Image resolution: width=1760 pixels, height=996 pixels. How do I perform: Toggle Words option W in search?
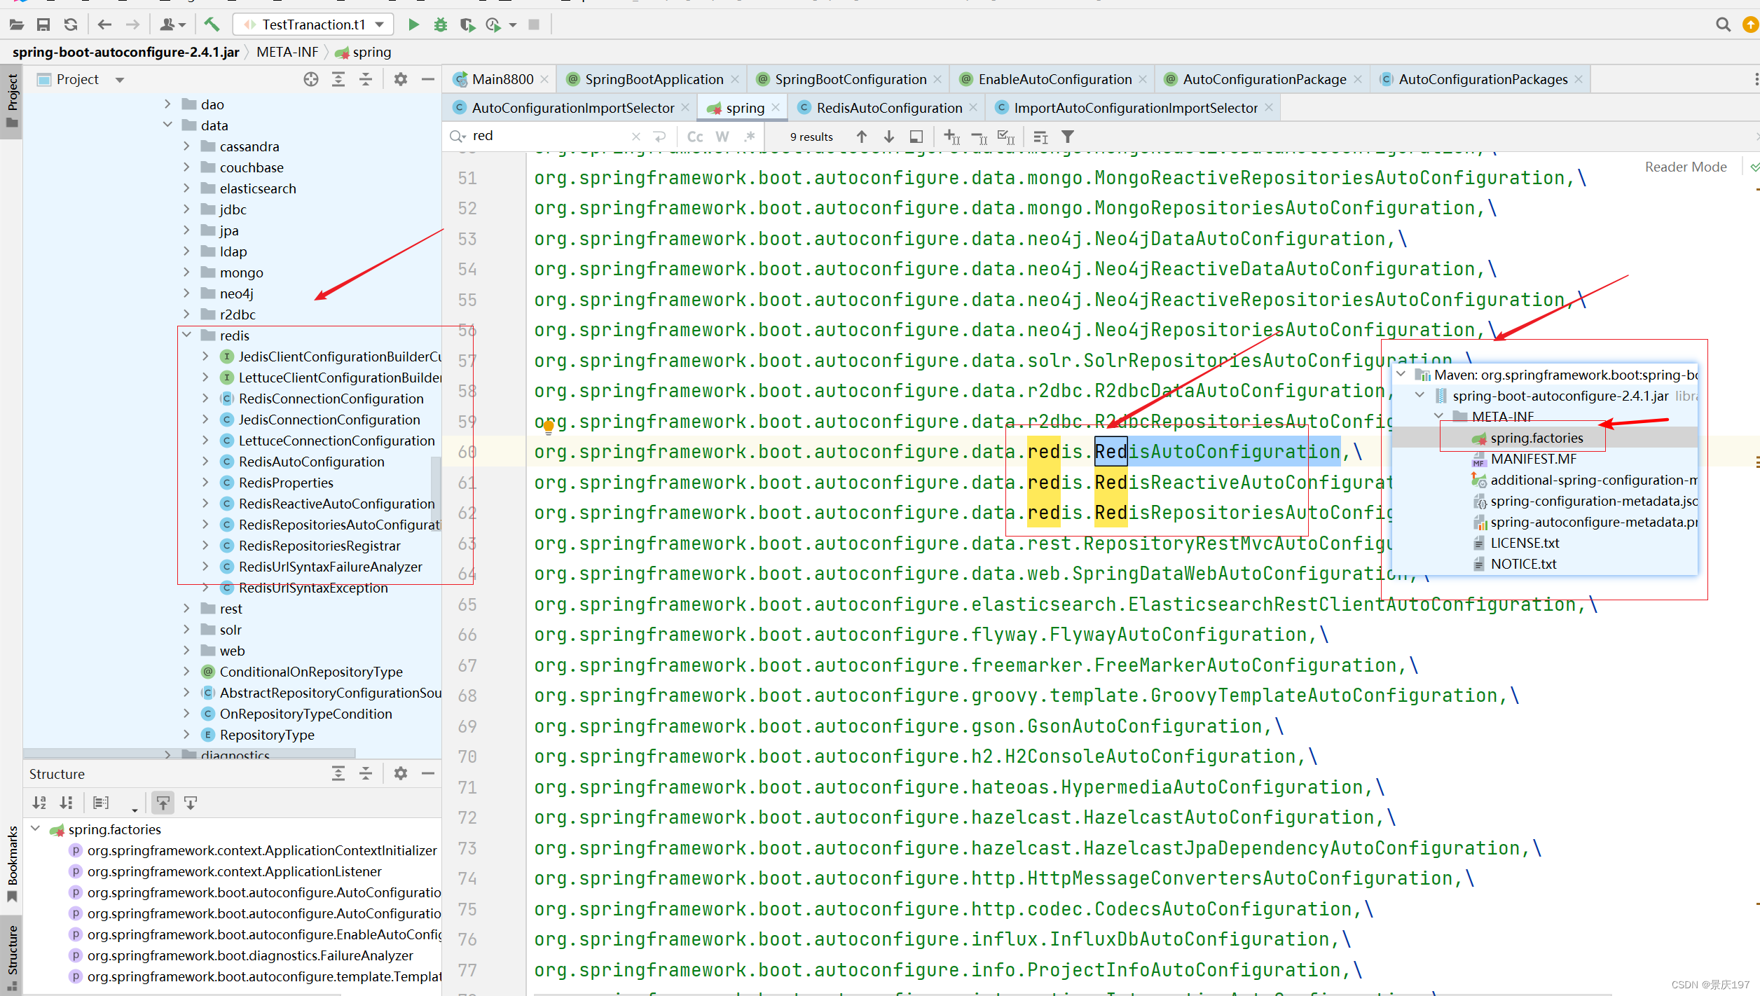click(x=722, y=137)
